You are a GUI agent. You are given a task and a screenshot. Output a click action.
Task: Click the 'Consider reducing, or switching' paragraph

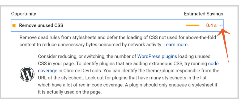pyautogui.click(x=128, y=74)
